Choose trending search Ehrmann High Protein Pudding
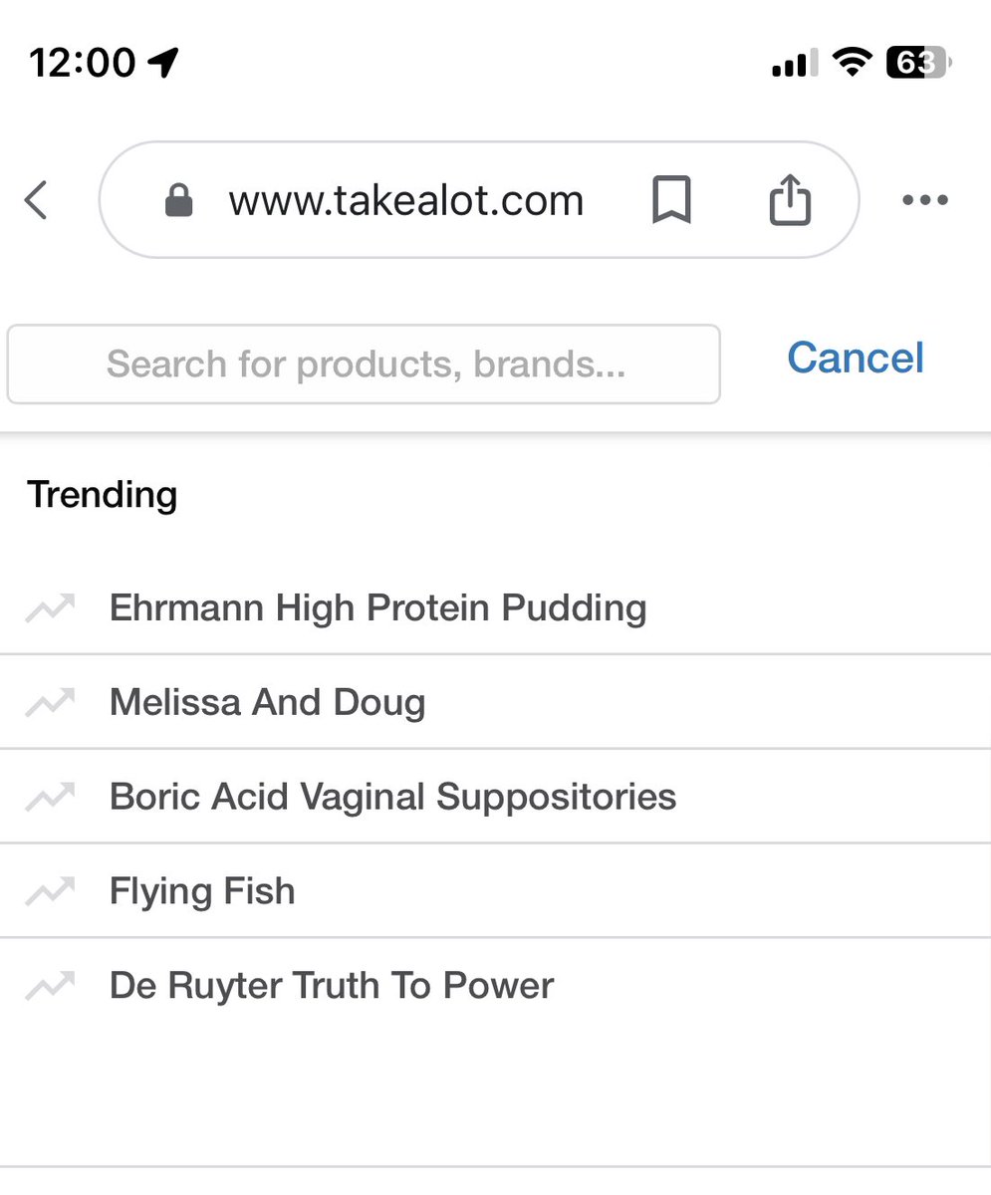The image size is (991, 1195). (495, 607)
